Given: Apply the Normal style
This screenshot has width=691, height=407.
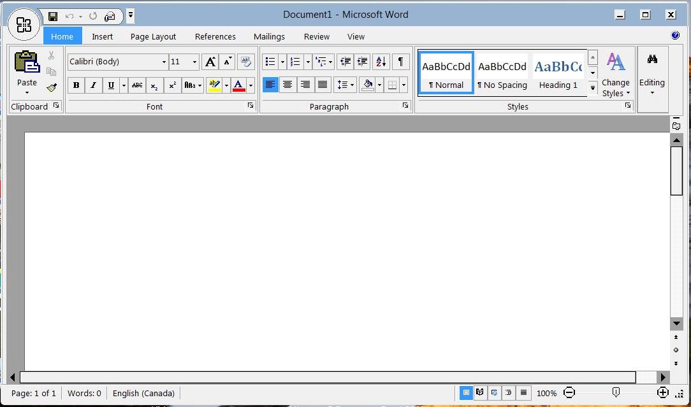Looking at the screenshot, I should pos(446,72).
